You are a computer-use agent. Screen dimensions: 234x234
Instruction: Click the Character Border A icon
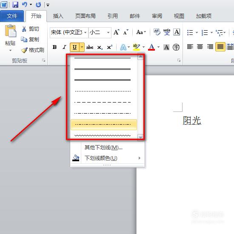point(177,32)
